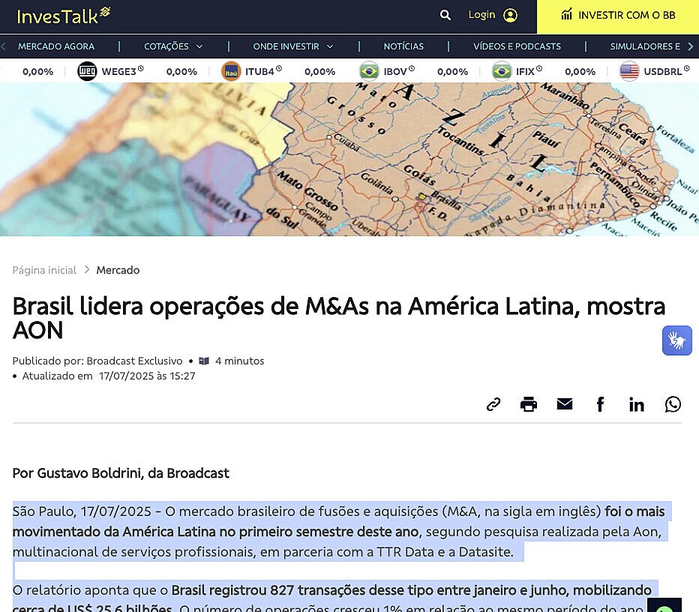Print the article via the printer icon
The image size is (699, 612).
529,403
